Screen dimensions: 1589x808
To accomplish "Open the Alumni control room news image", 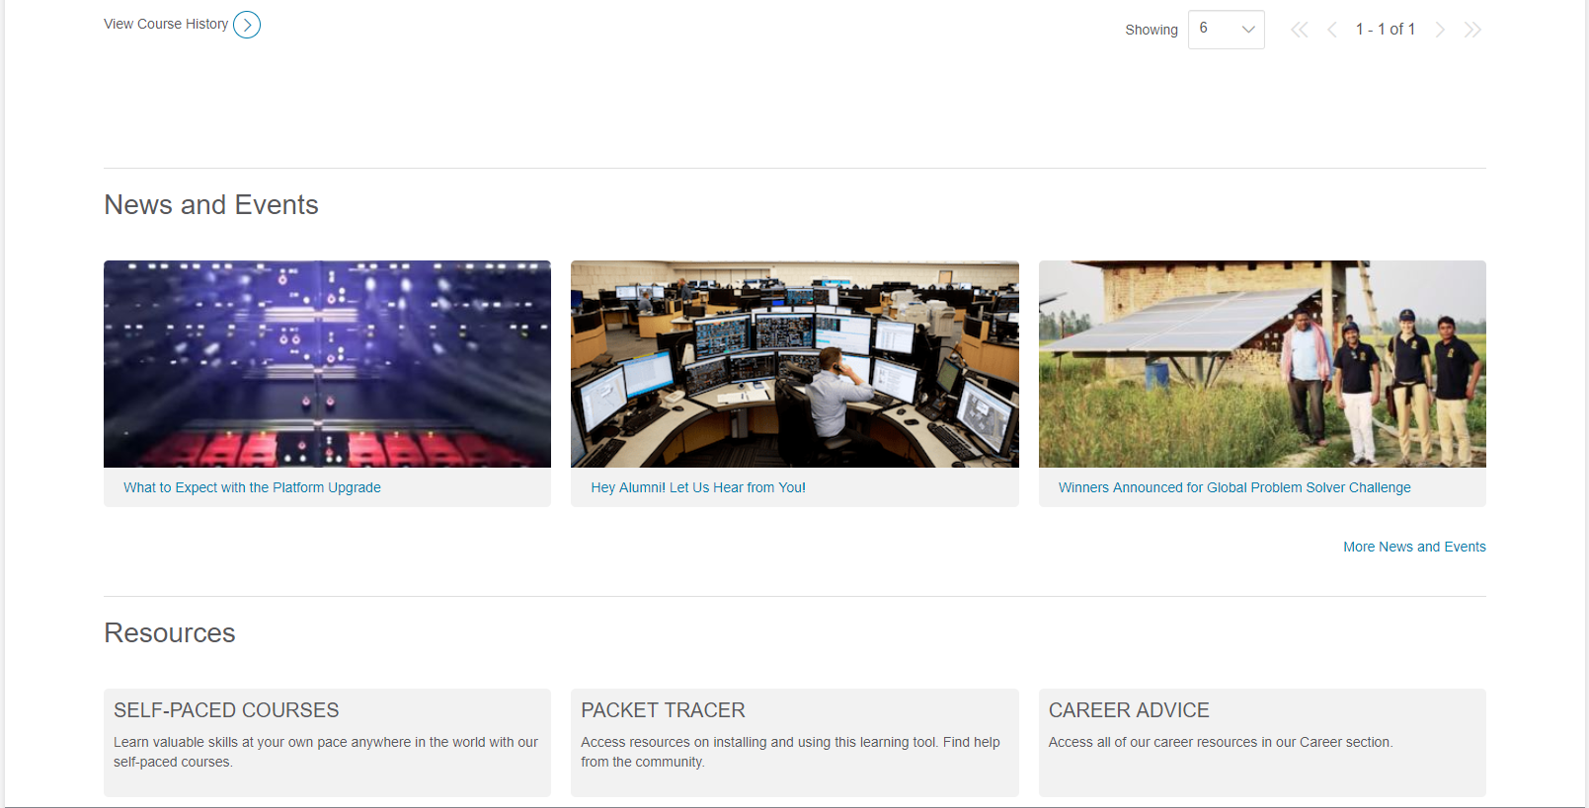I will click(794, 364).
